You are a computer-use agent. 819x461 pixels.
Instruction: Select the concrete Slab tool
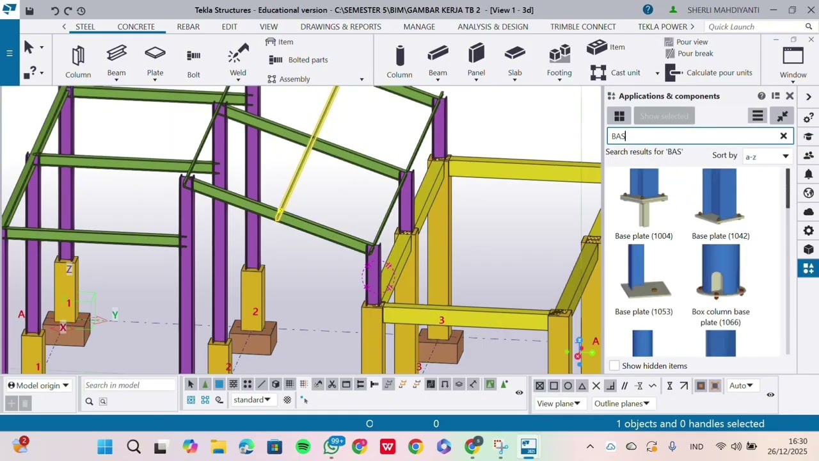515,61
